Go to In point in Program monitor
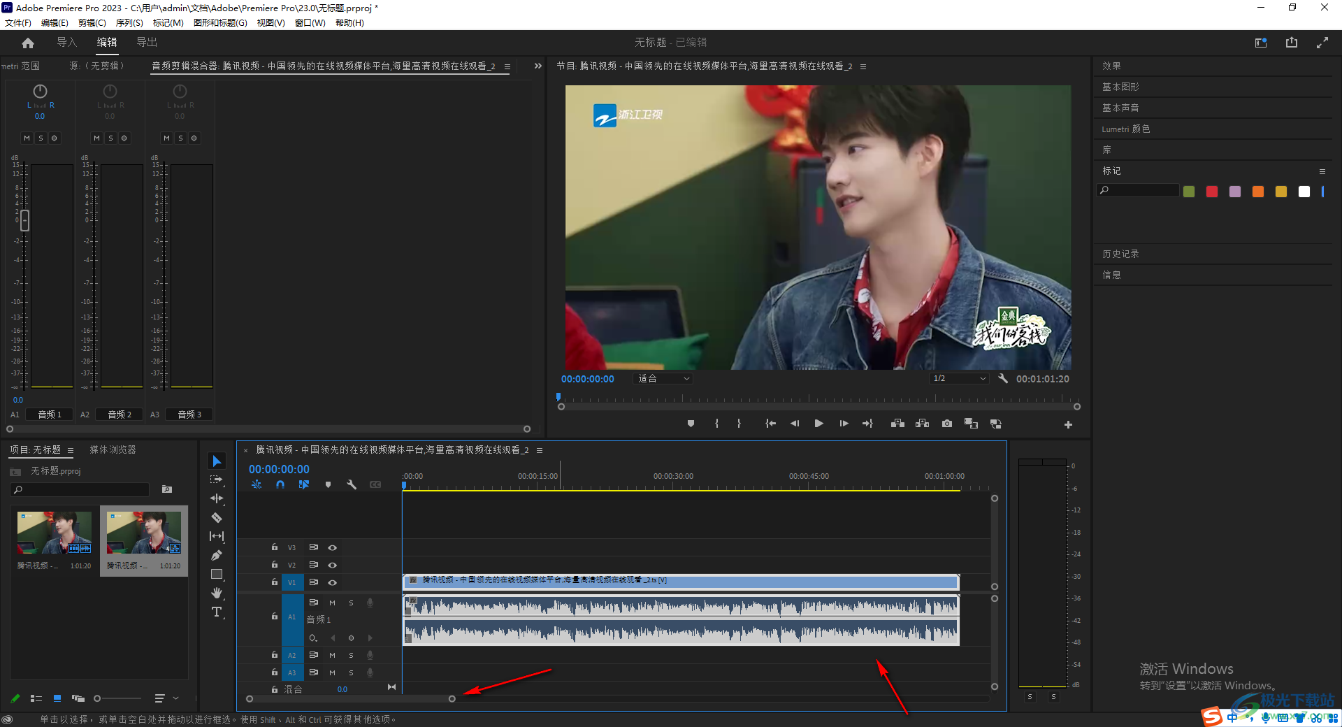Image resolution: width=1342 pixels, height=727 pixels. point(770,424)
